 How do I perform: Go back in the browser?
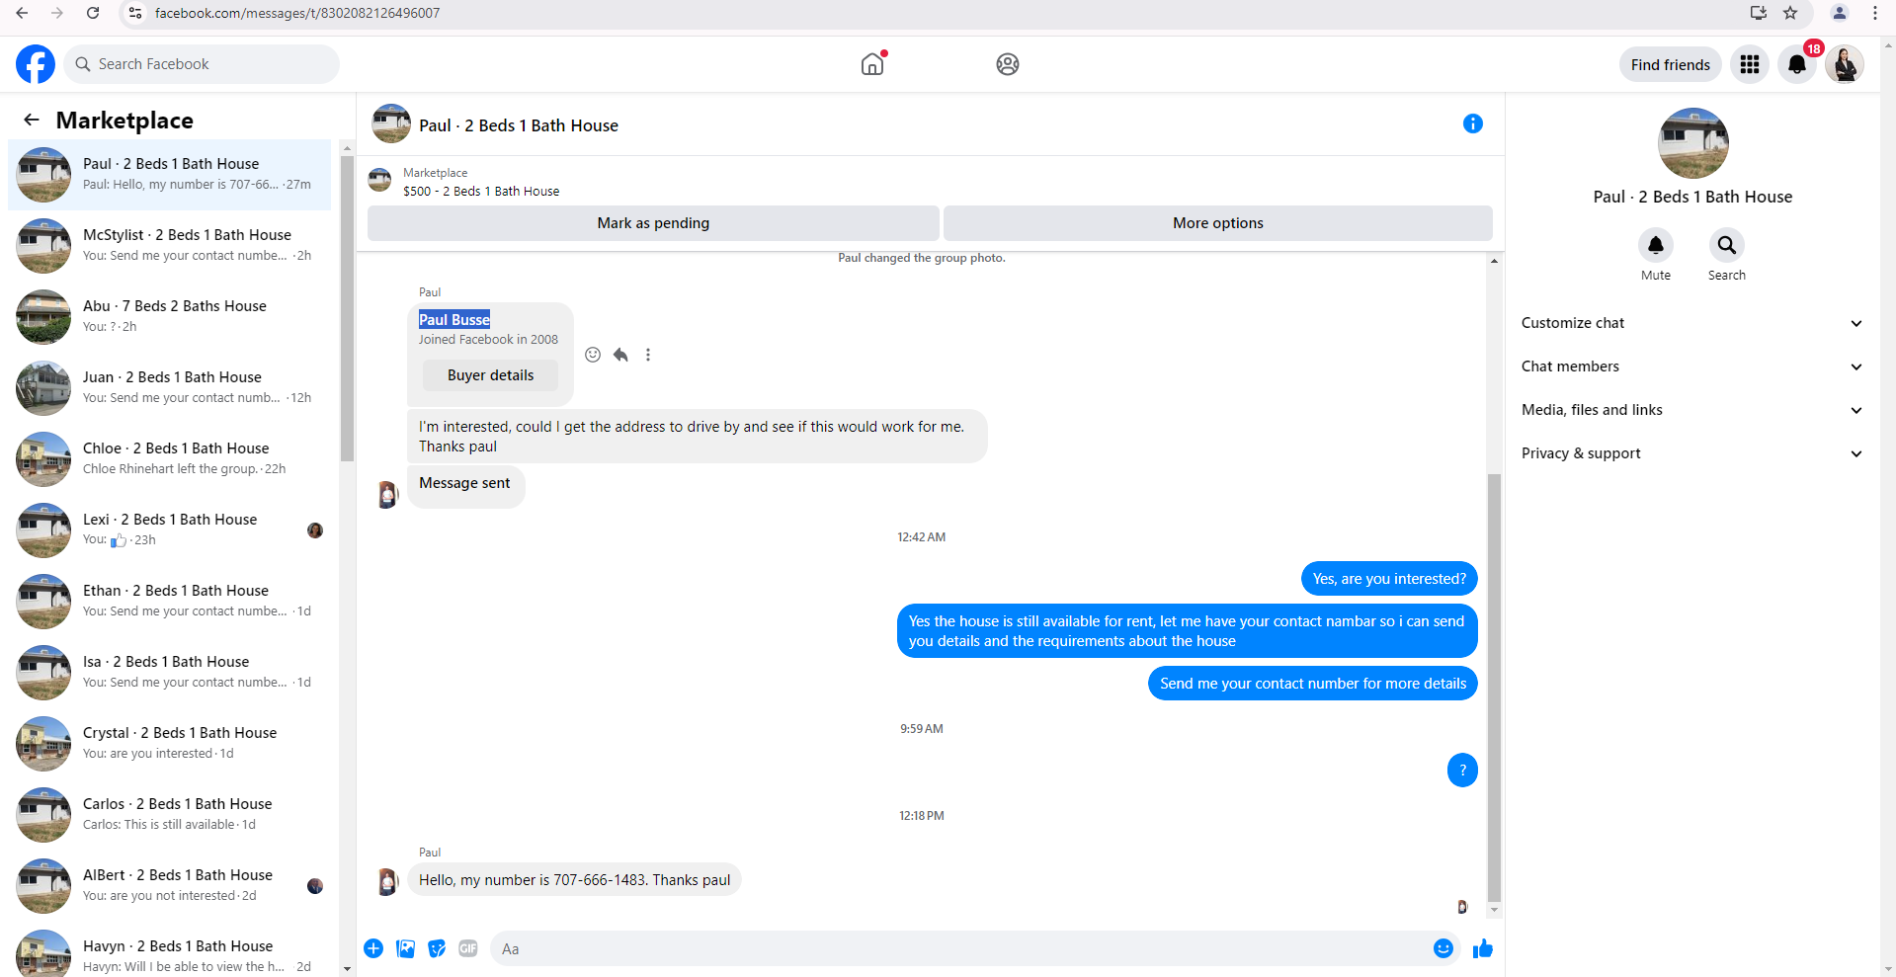22,13
